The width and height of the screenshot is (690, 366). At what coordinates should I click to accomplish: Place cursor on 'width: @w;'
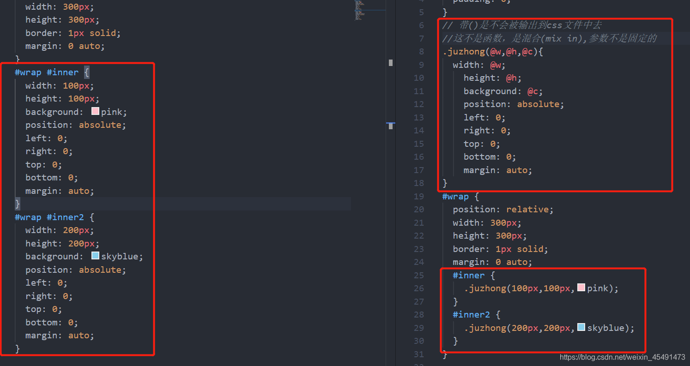(x=479, y=65)
